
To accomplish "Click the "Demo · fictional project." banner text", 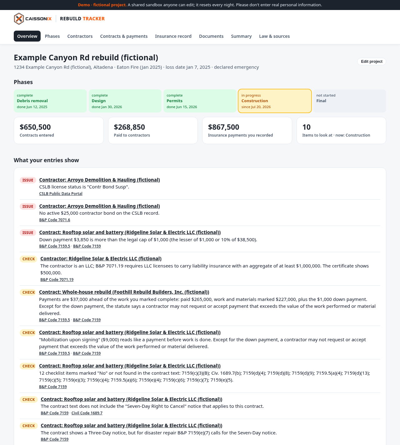I will [102, 5].
